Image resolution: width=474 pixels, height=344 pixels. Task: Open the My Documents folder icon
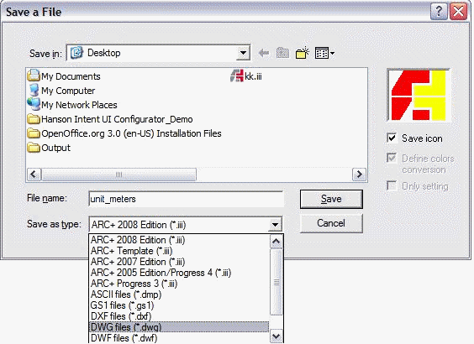click(x=34, y=76)
